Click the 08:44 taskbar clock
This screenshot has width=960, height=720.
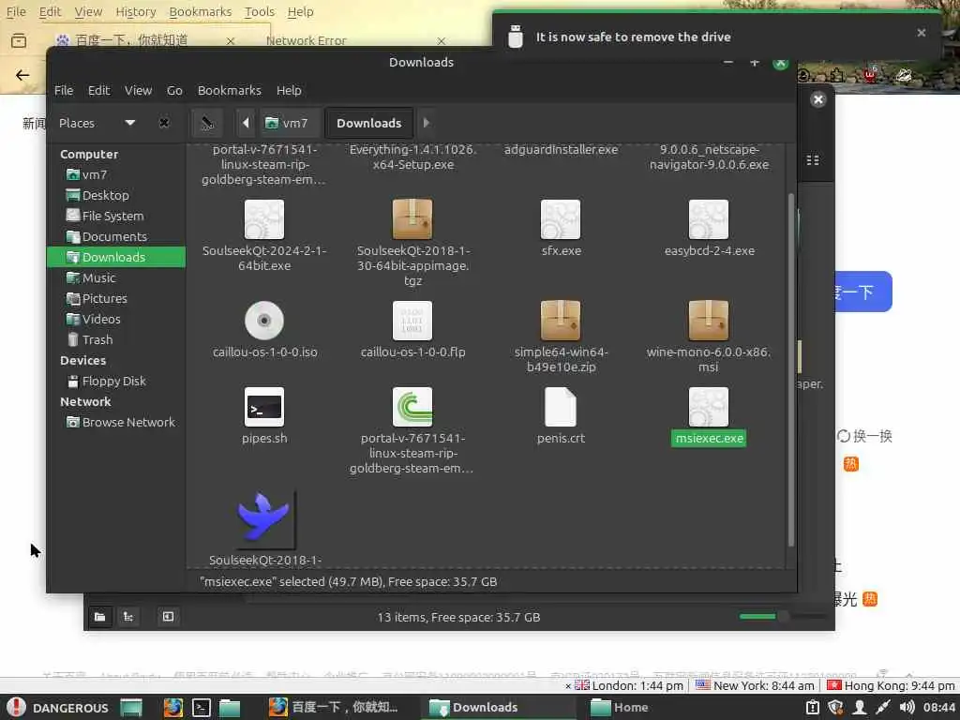(939, 708)
